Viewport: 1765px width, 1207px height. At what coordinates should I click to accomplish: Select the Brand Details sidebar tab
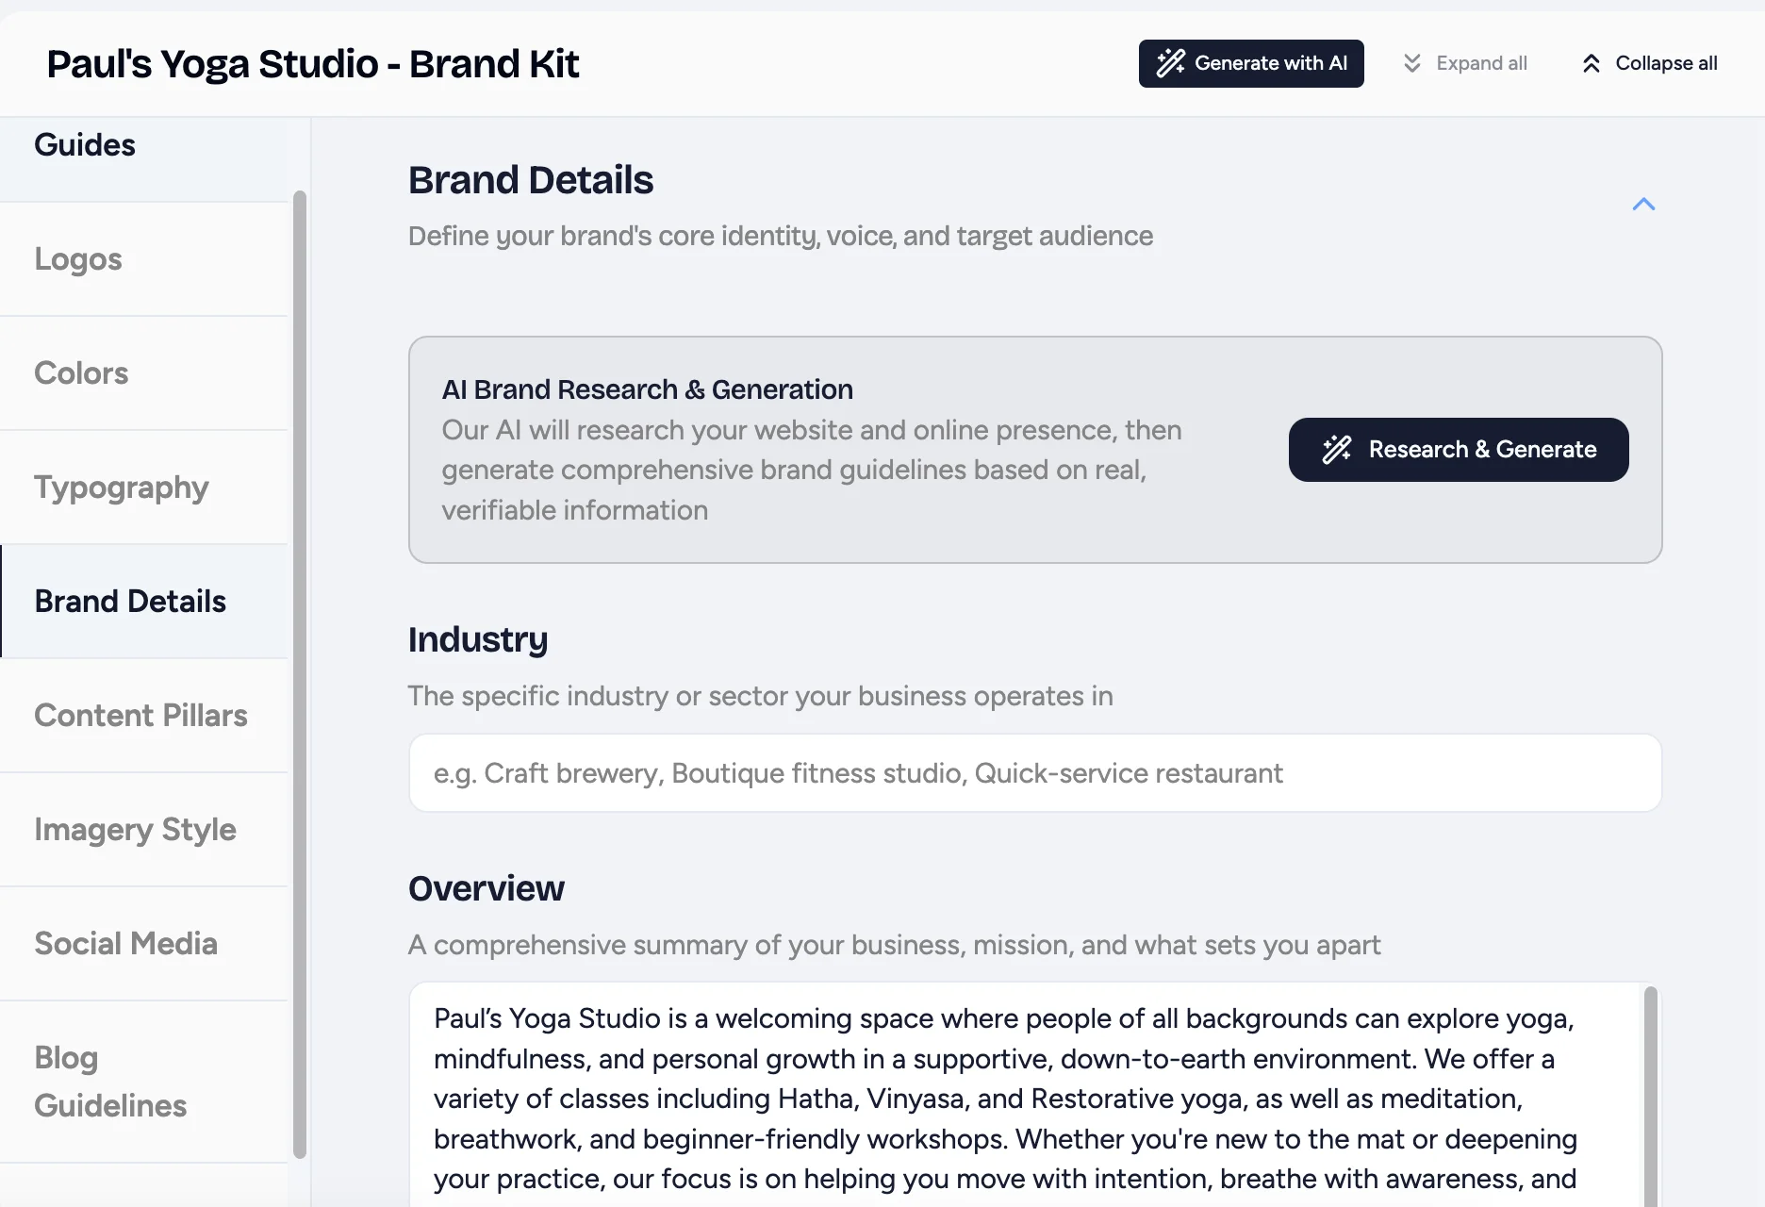[144, 602]
